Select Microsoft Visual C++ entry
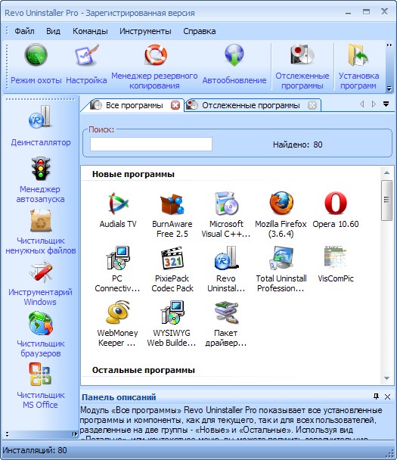 pos(226,215)
